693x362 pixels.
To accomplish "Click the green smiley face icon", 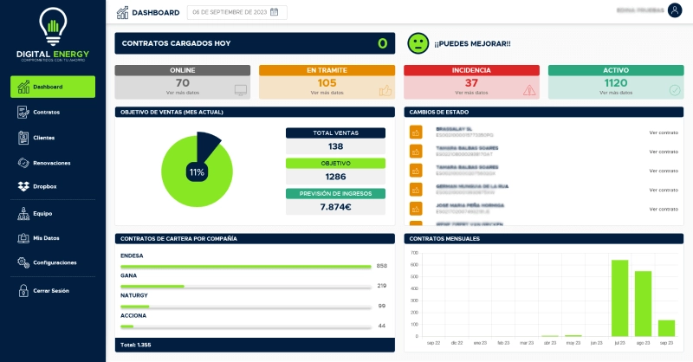I will (418, 43).
